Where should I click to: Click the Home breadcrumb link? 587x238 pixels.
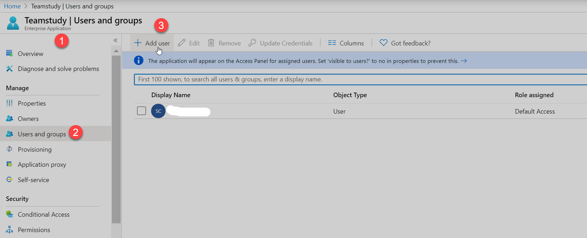pyautogui.click(x=12, y=6)
